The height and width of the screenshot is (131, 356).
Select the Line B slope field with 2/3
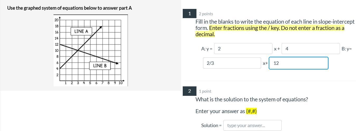pos(232,63)
